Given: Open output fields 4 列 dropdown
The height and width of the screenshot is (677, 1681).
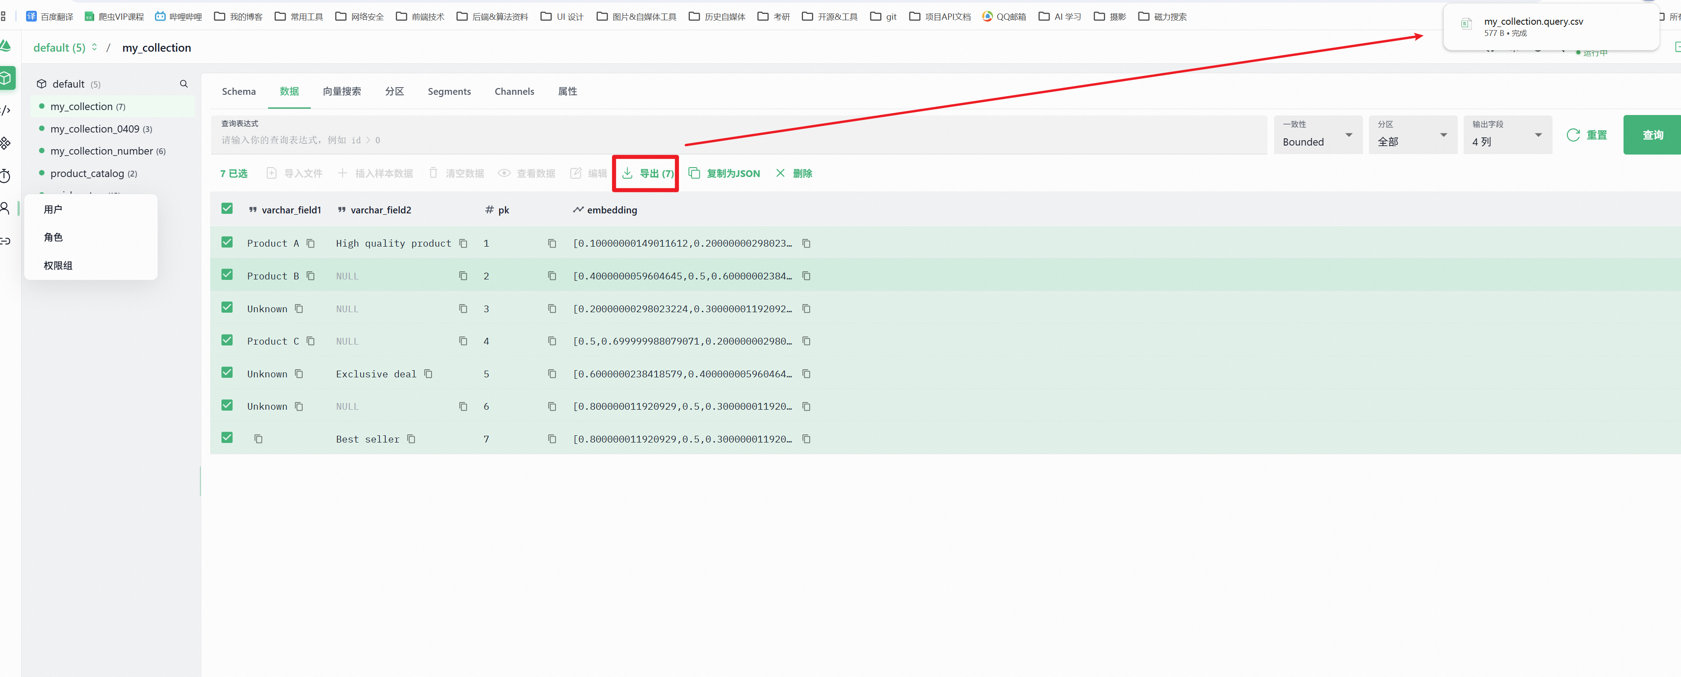Looking at the screenshot, I should click(1506, 135).
